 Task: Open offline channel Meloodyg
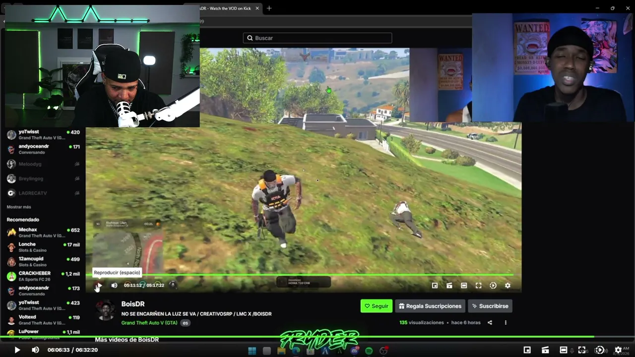click(x=43, y=164)
